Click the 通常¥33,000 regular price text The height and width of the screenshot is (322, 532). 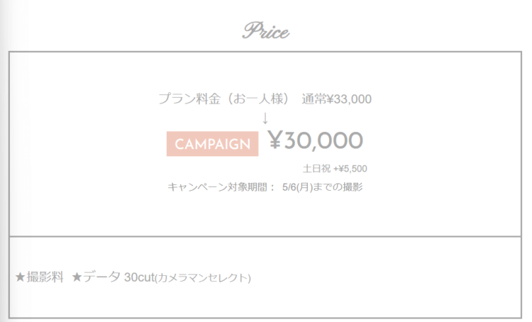pyautogui.click(x=336, y=99)
